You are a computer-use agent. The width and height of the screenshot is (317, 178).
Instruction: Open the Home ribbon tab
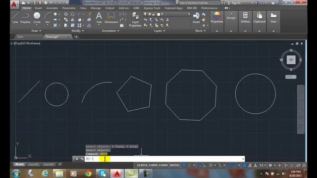pos(26,8)
